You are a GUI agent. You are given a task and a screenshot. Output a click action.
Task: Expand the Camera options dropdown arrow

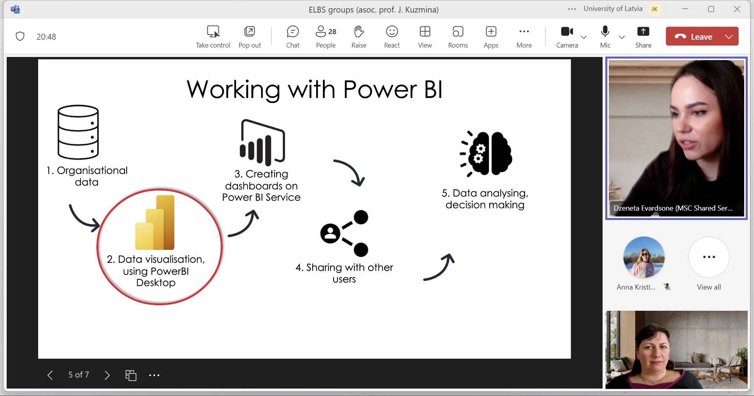pos(584,37)
